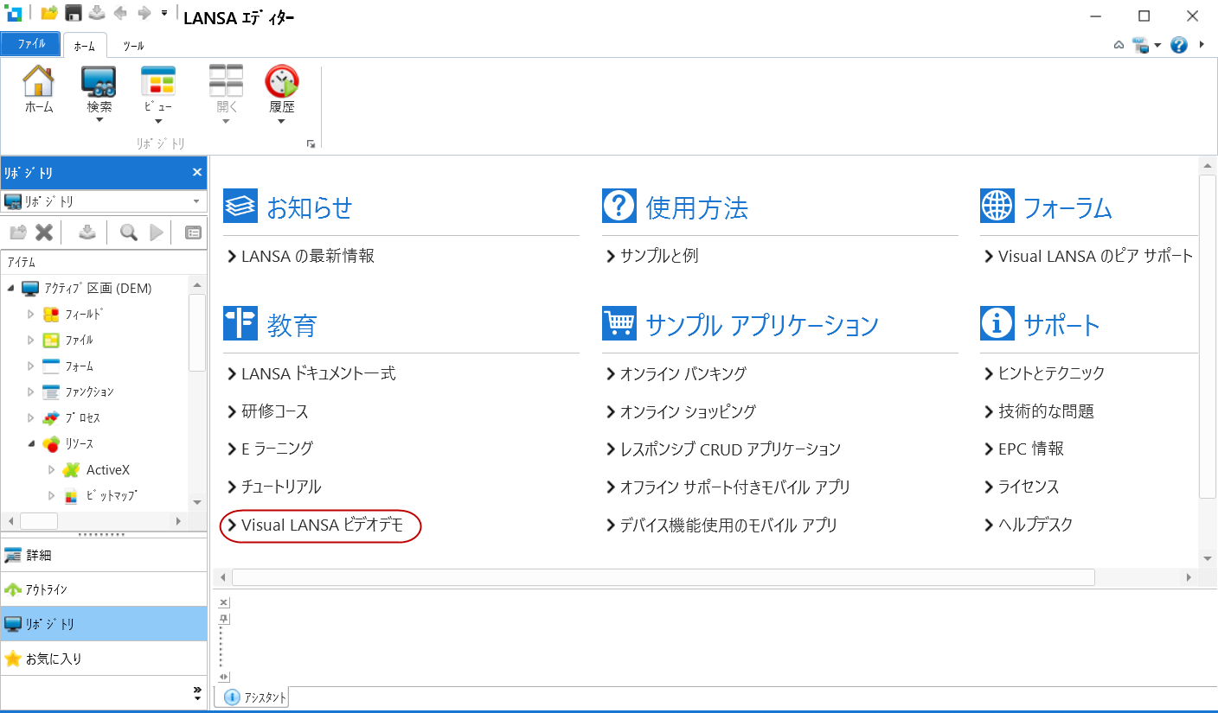Select the アシスタント bottom tab
The image size is (1218, 713).
coord(253,697)
